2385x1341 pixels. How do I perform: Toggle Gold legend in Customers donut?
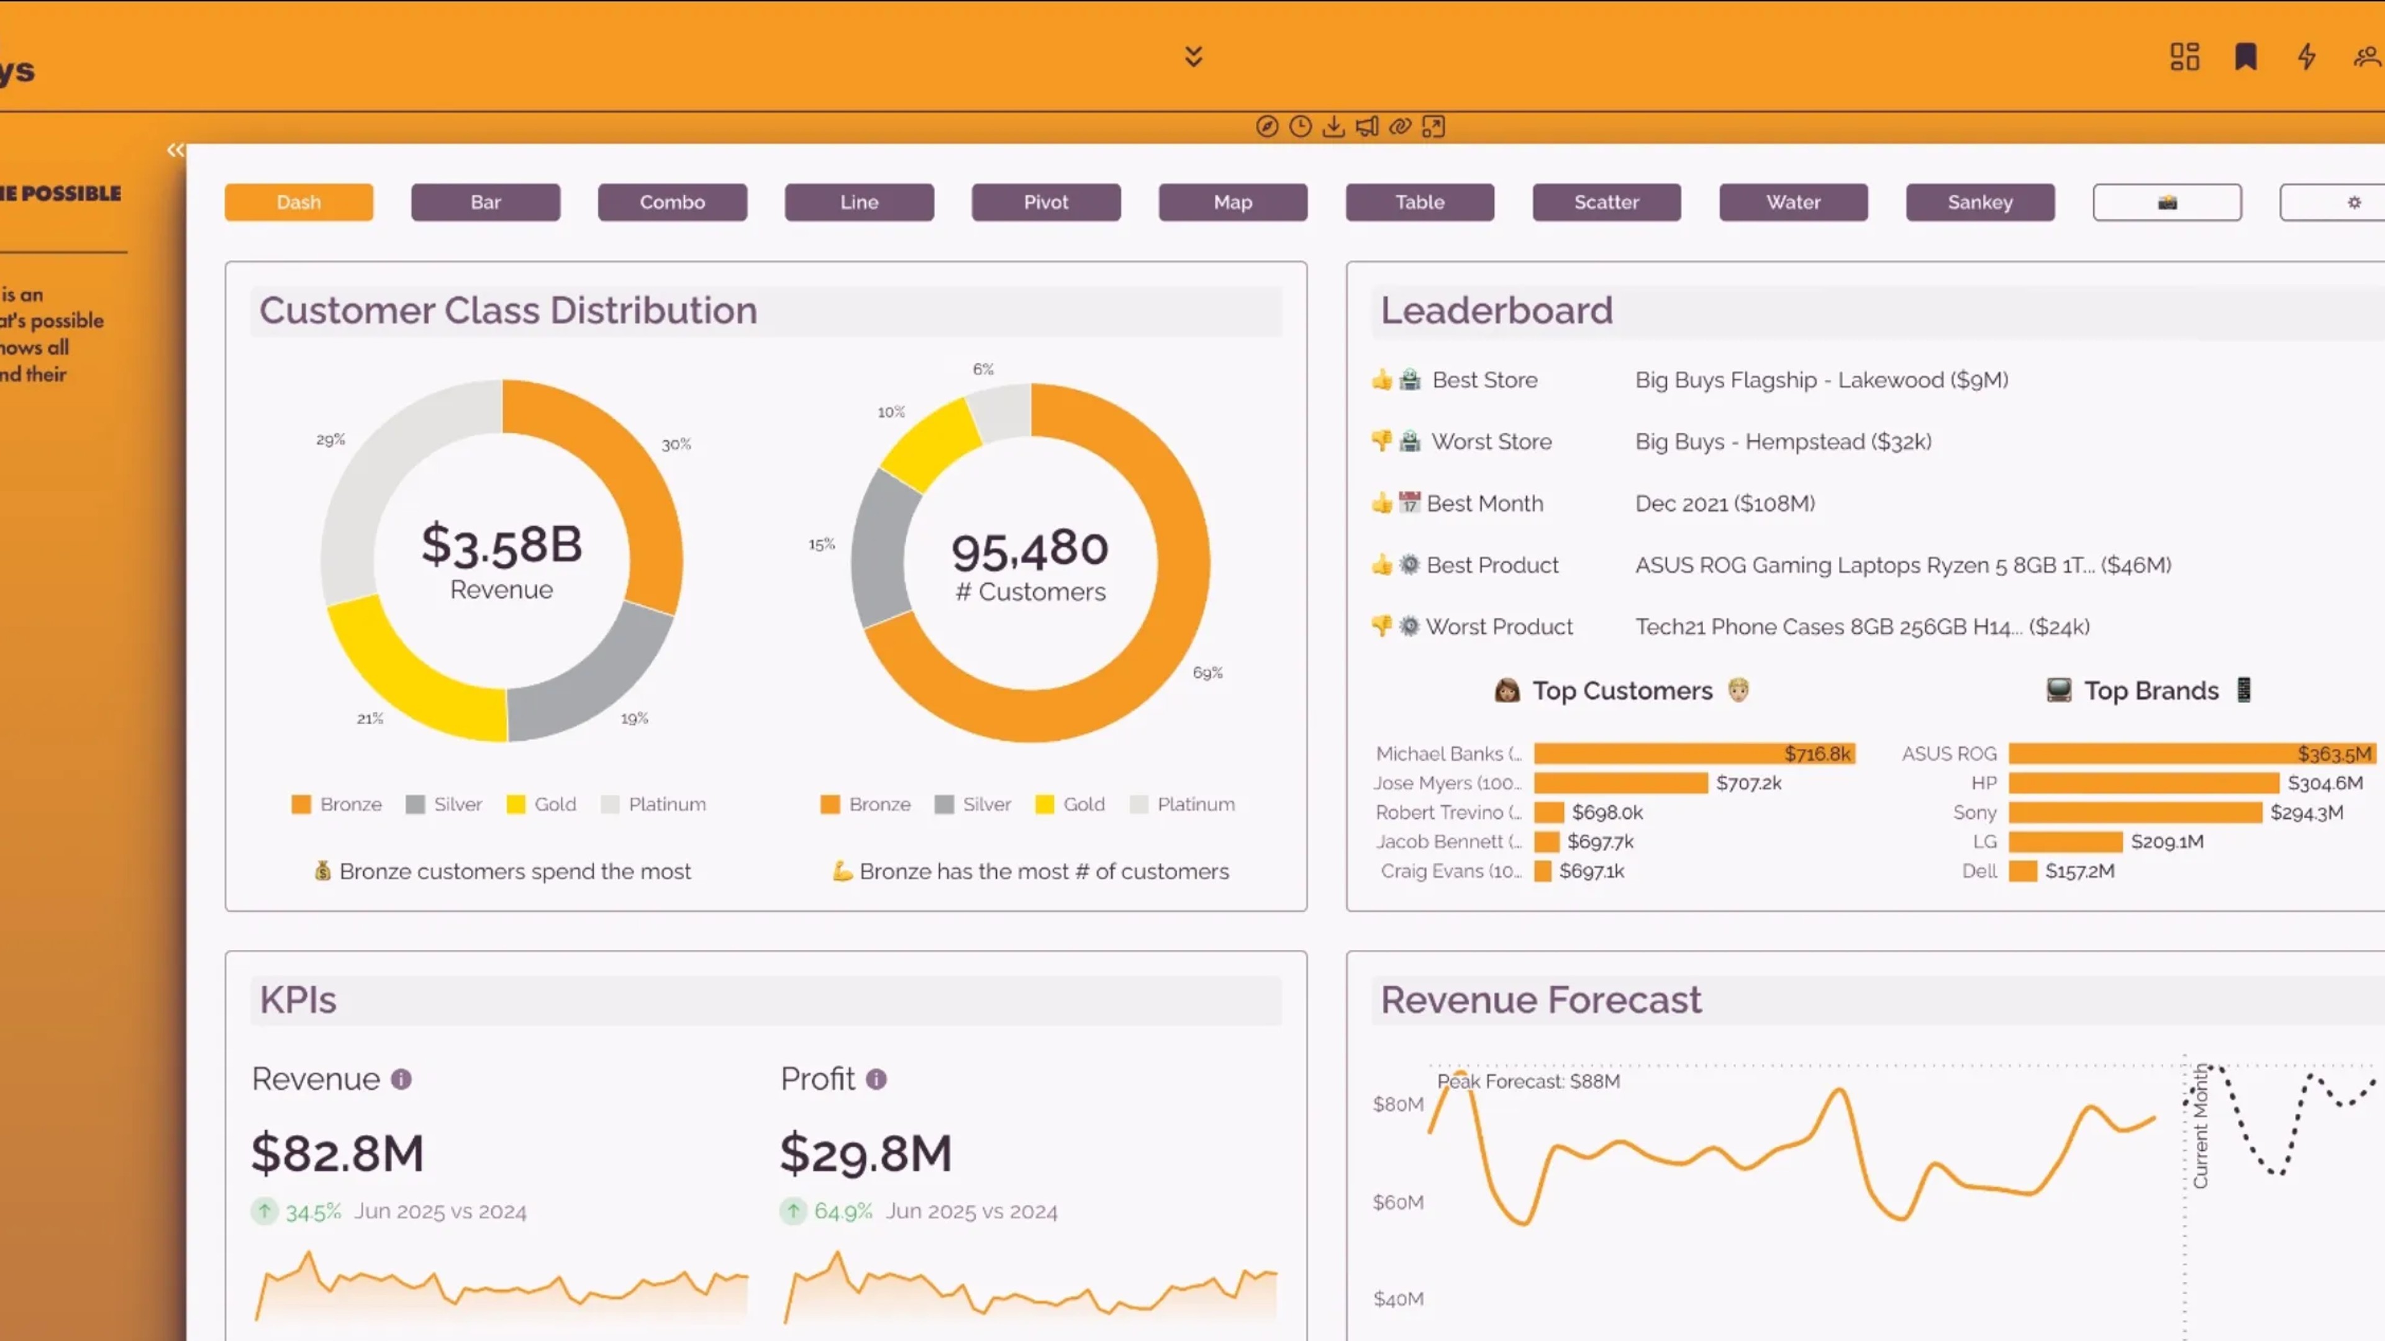[1070, 804]
